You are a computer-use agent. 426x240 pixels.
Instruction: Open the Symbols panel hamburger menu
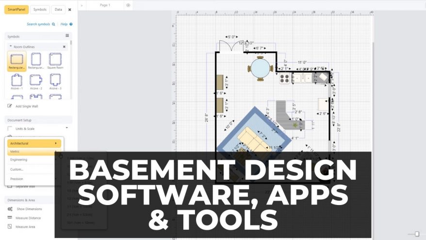[x=67, y=35]
